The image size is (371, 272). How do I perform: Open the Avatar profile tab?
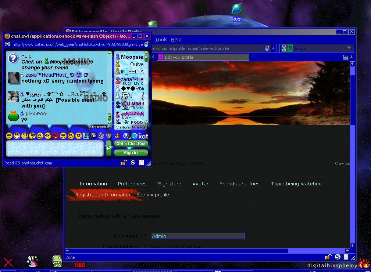pos(200,184)
